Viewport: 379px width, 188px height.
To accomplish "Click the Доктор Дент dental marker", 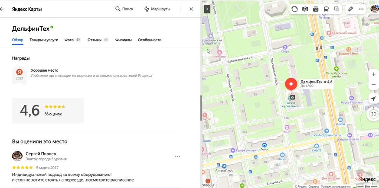I will pos(331,174).
